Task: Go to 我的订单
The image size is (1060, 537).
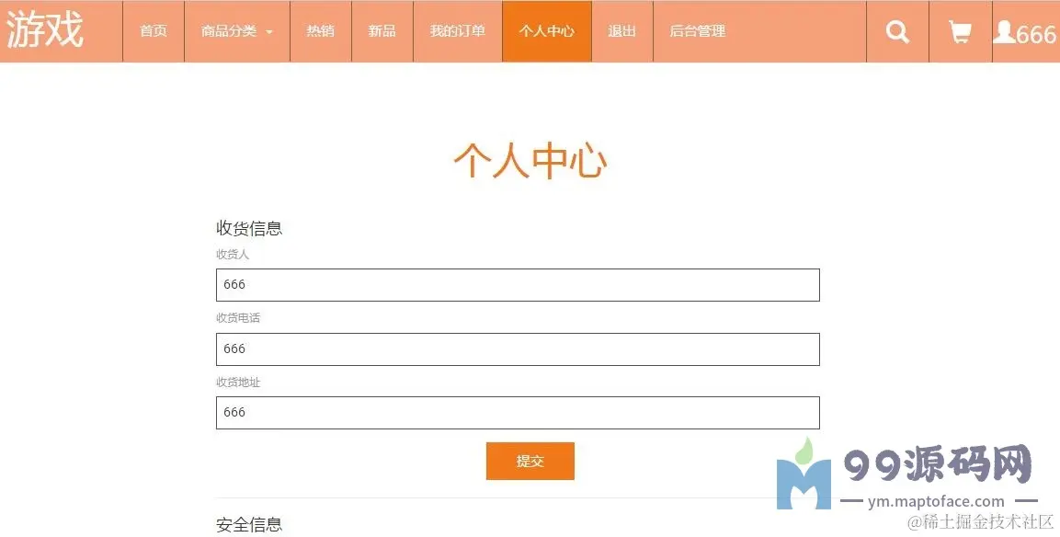Action: tap(458, 31)
